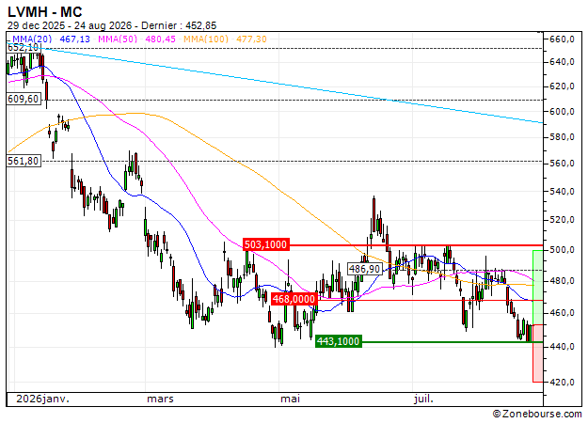The width and height of the screenshot is (588, 423).
Task: Click the 420,0 axis value
Action: click(x=562, y=383)
